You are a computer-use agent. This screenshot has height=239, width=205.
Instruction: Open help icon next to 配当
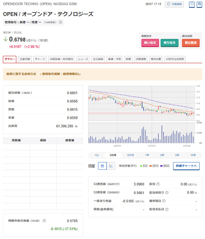[x=158, y=184]
